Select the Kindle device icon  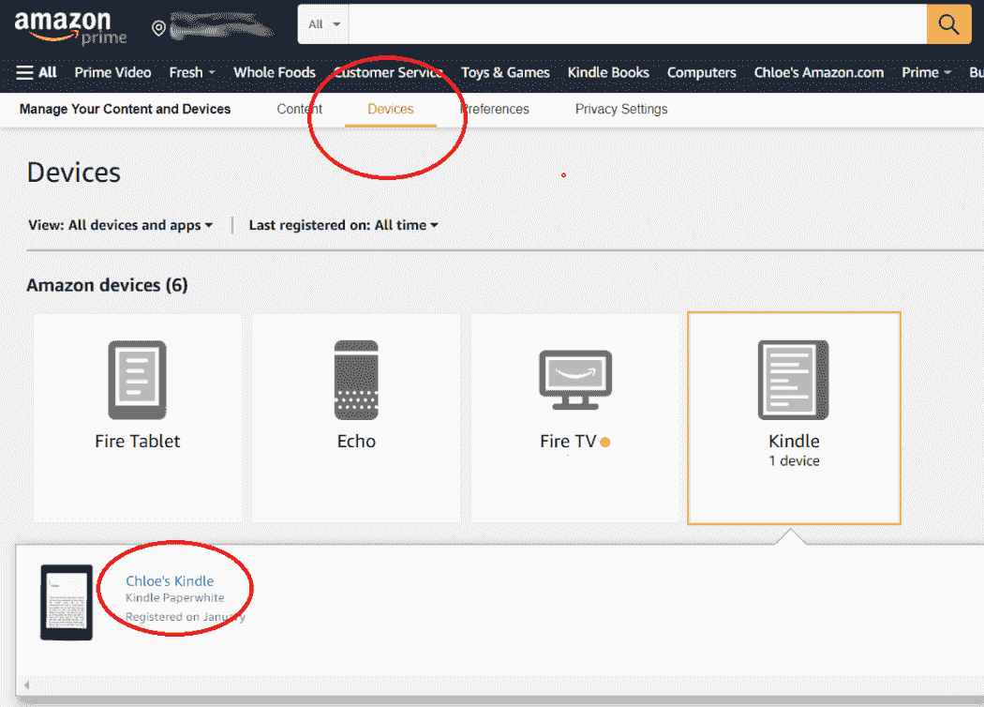click(x=794, y=379)
